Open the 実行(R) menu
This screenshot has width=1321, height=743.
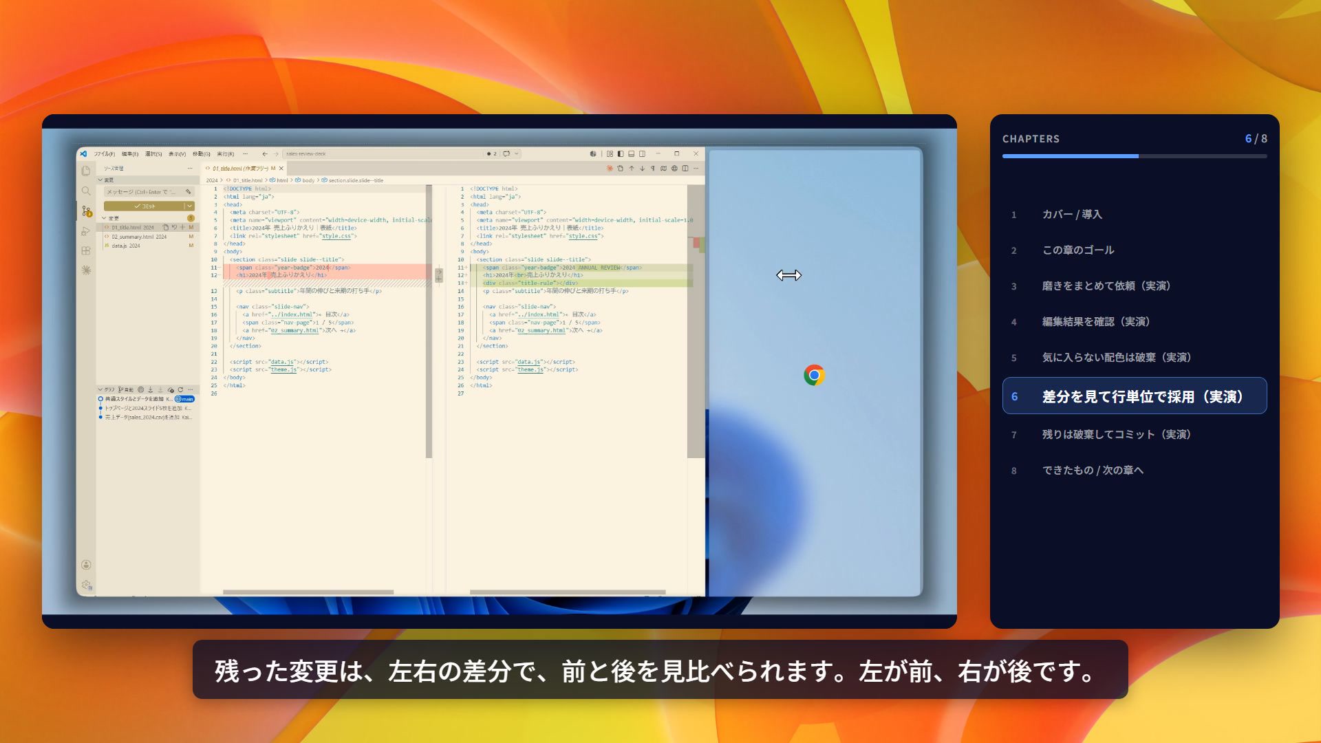click(x=226, y=153)
